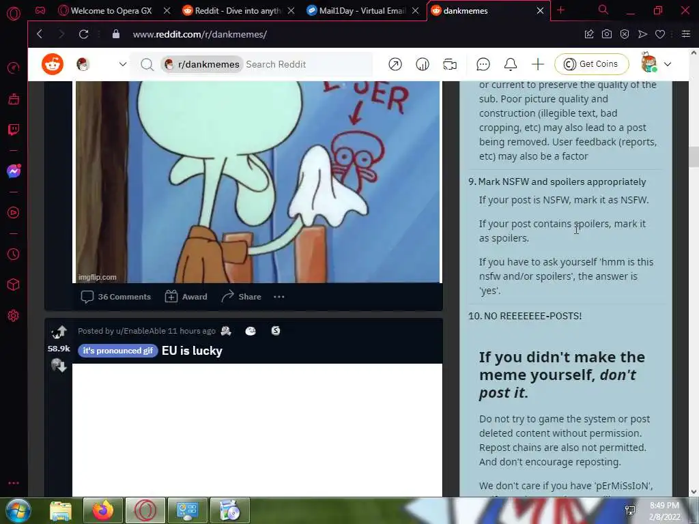Open sidebar setup three-dots
Viewport: 699px width, 524px height.
pyautogui.click(x=14, y=482)
